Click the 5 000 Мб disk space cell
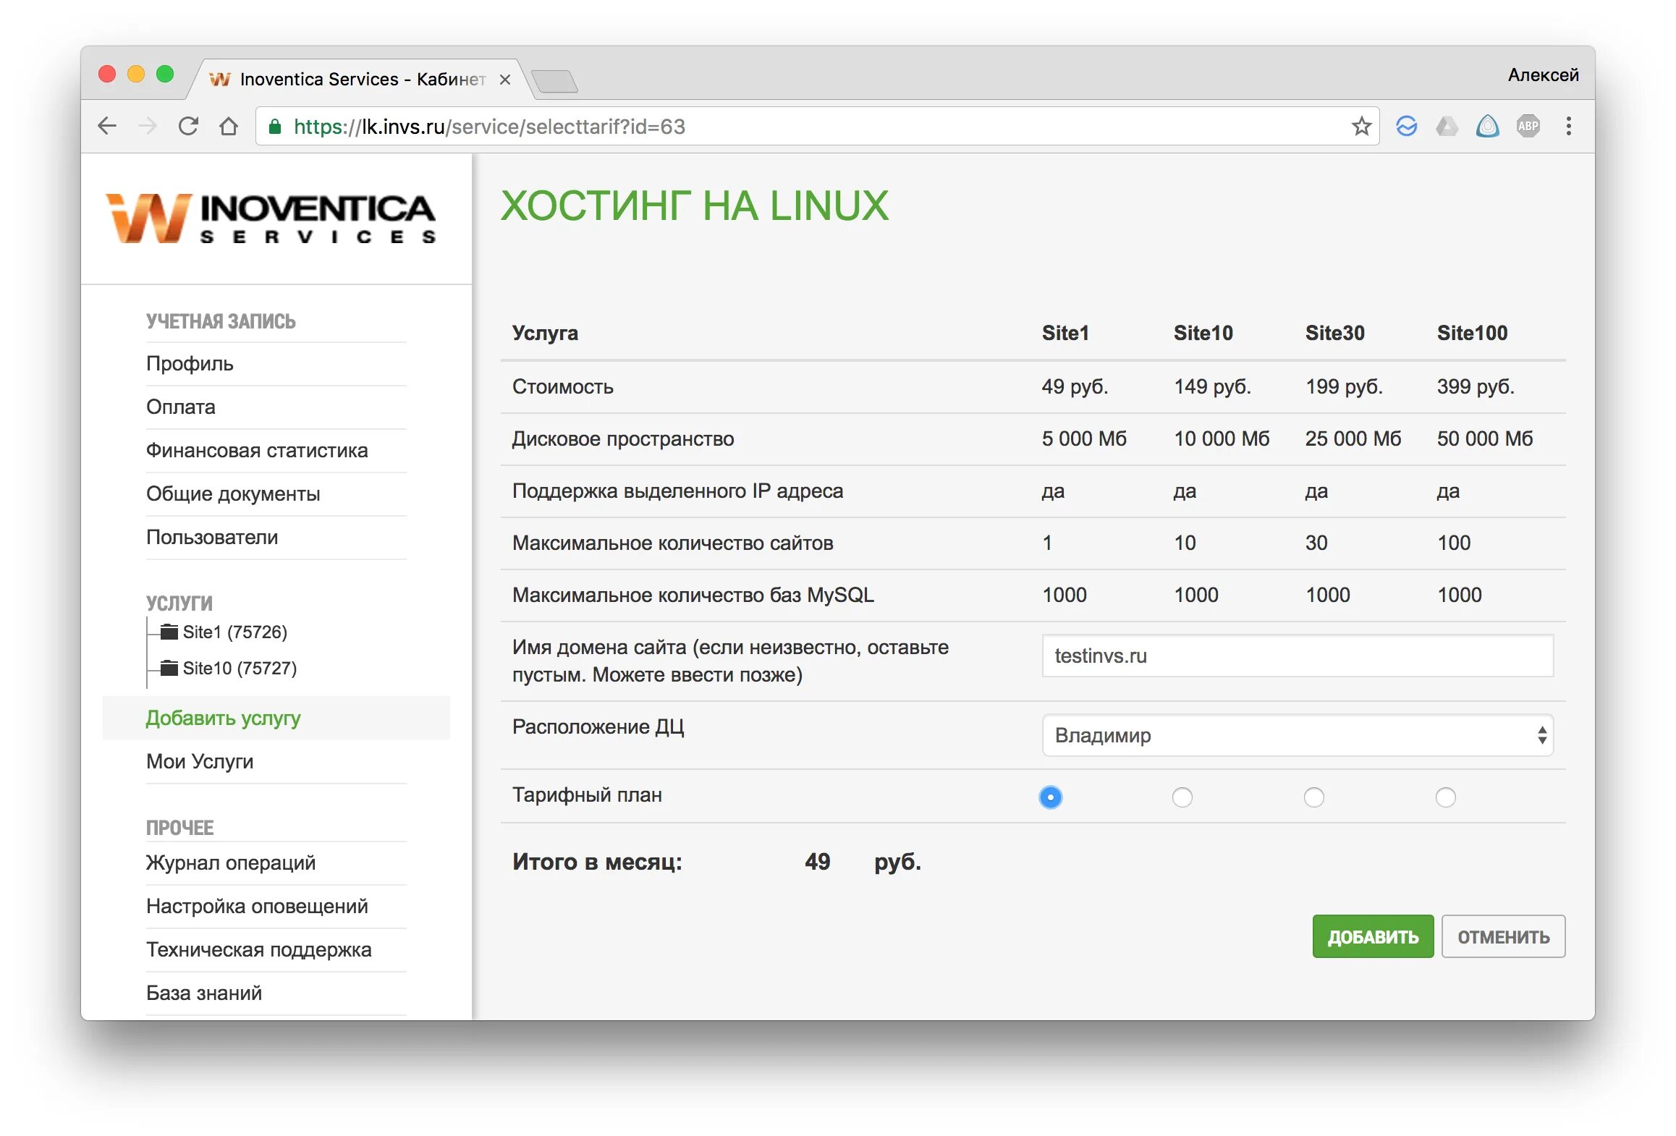 [1084, 438]
